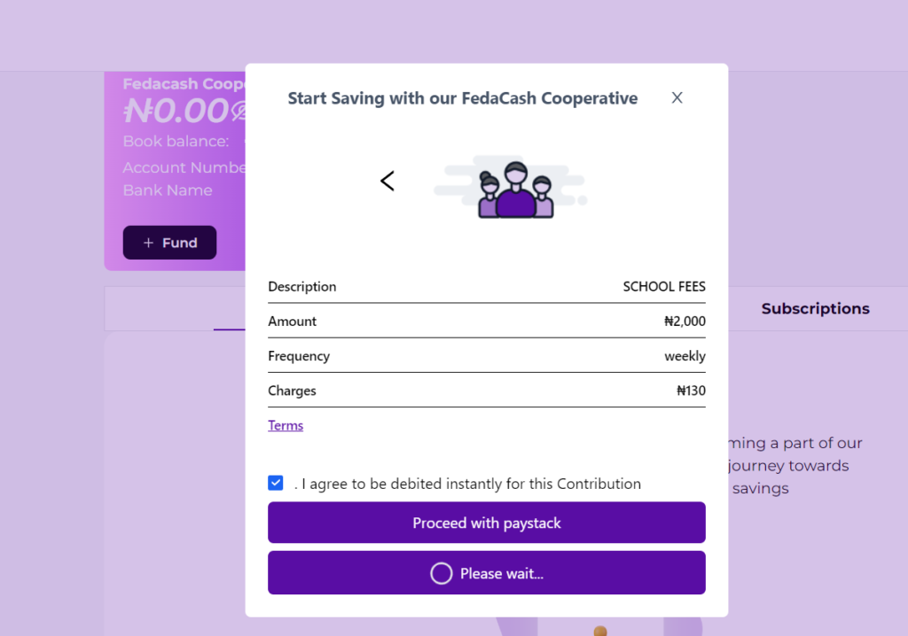
Task: Open the Terms link
Action: [x=286, y=425]
